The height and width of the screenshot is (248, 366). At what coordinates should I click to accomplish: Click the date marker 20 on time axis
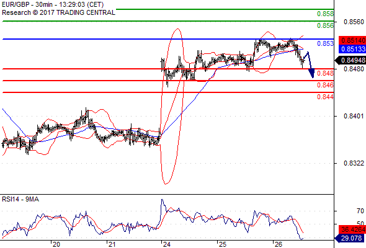point(56,244)
